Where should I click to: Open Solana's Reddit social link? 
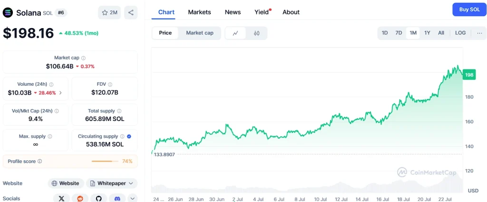coord(80,198)
